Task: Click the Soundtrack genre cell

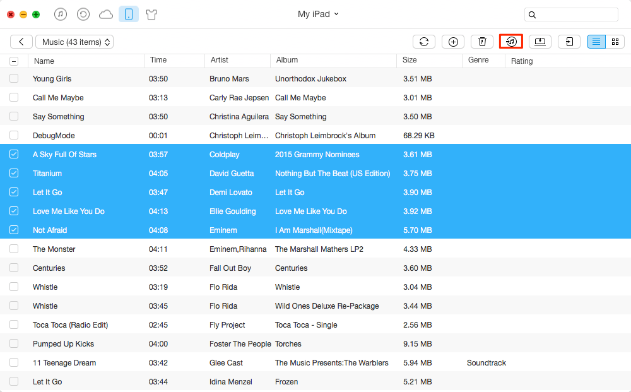Action: click(x=486, y=362)
